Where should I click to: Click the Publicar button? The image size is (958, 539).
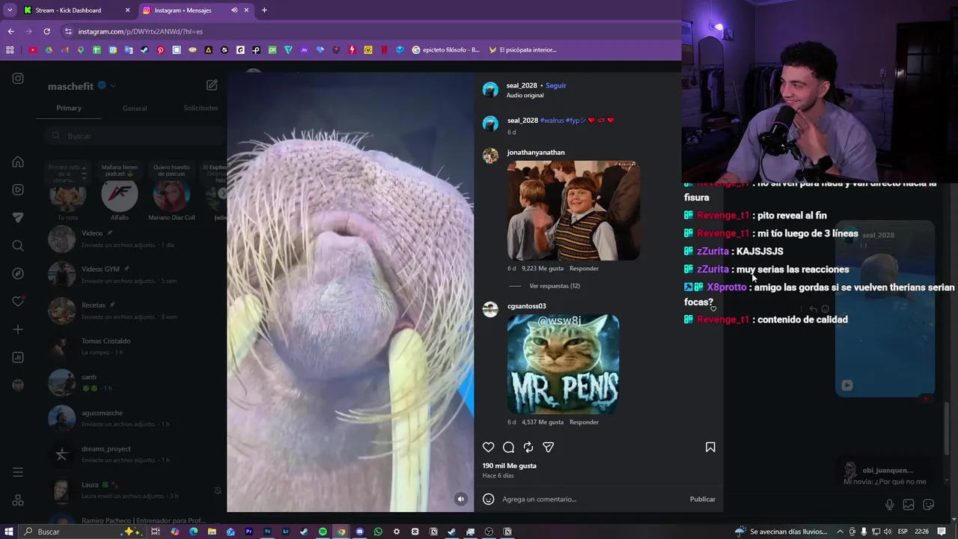point(702,499)
